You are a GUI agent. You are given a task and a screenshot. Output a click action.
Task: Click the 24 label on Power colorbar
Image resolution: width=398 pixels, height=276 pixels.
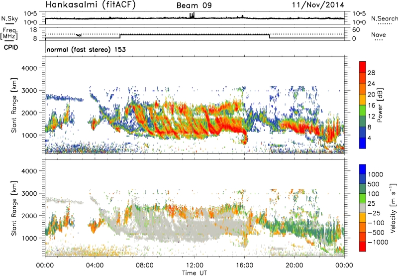point(371,84)
